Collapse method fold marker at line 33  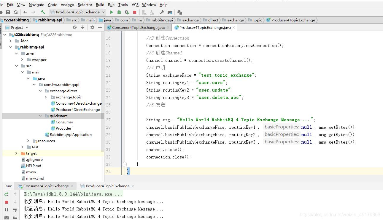point(125,164)
